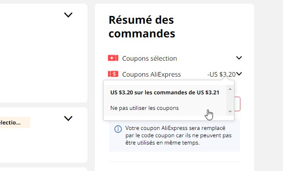Image resolution: width=283 pixels, height=171 pixels.
Task: Click the coupon replacement notice text
Action: coord(178,135)
